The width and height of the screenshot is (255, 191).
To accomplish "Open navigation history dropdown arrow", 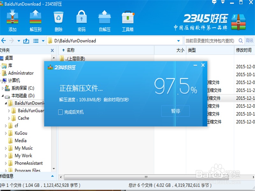I will click(19, 41).
